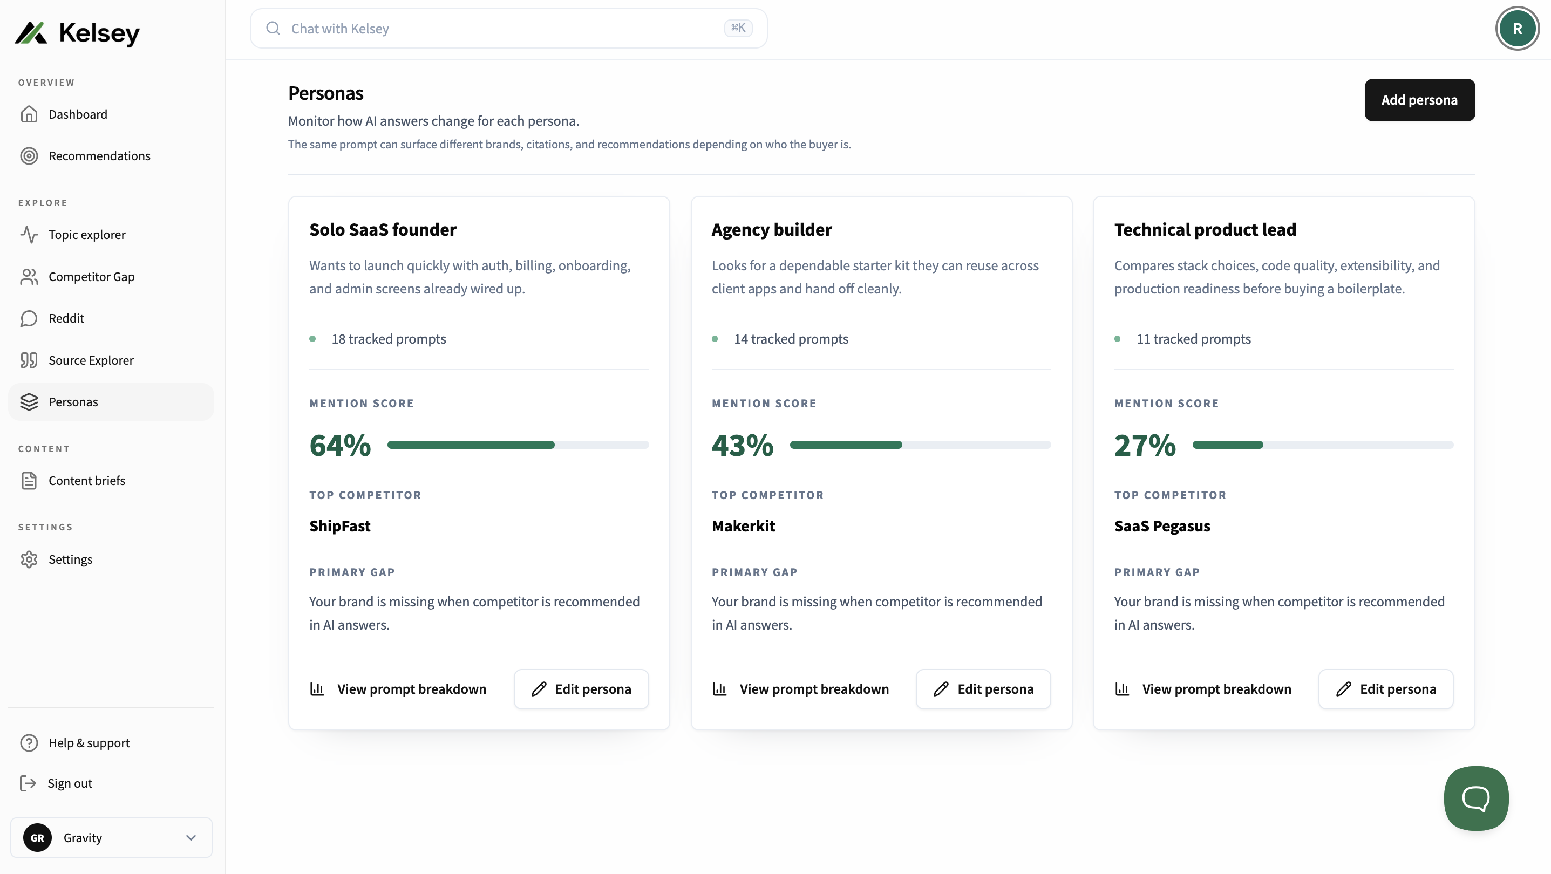Click the Agency builder card title
The height and width of the screenshot is (874, 1551).
772,229
